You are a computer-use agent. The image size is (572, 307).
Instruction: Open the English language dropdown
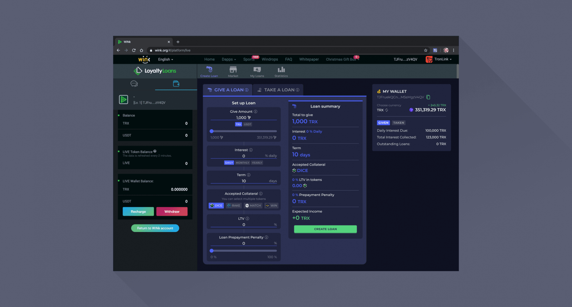click(x=166, y=60)
